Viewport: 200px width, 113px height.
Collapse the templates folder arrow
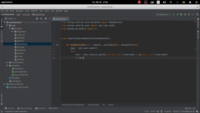[7, 66]
